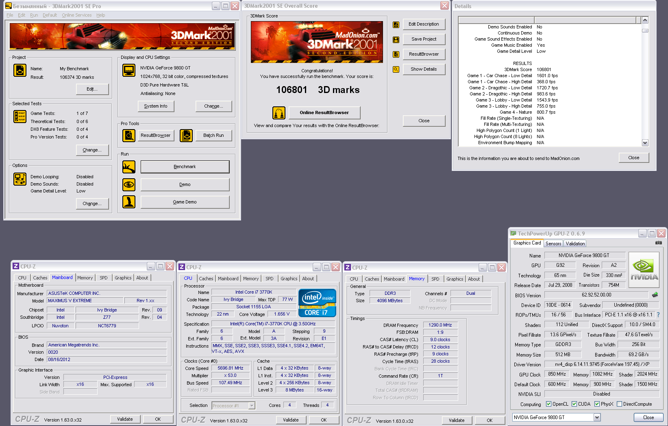Image resolution: width=668 pixels, height=426 pixels.
Task: Click the Save Project floppy icon
Action: coord(396,39)
